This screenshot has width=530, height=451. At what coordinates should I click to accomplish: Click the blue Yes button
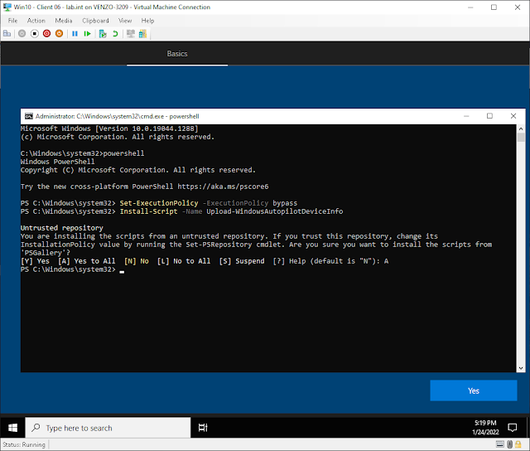(473, 390)
